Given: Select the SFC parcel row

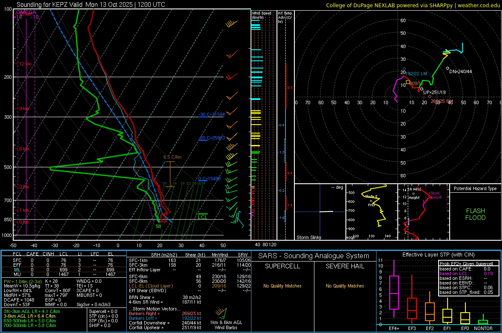Looking at the screenshot, I should pos(64,260).
